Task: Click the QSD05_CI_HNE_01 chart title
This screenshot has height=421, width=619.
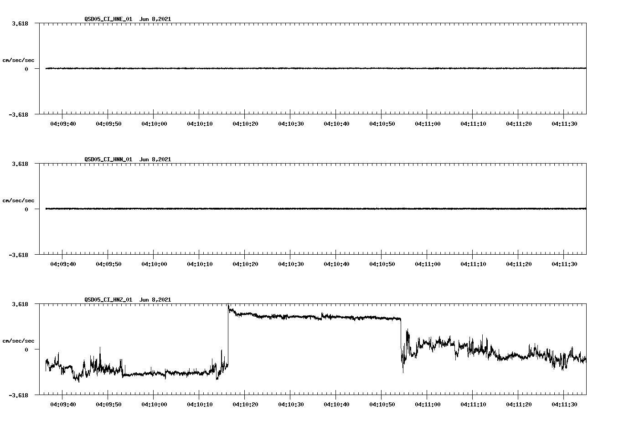Action: pos(108,19)
